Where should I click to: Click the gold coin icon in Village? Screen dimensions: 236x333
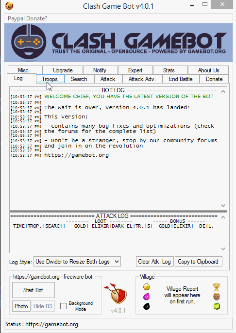(x=146, y=287)
